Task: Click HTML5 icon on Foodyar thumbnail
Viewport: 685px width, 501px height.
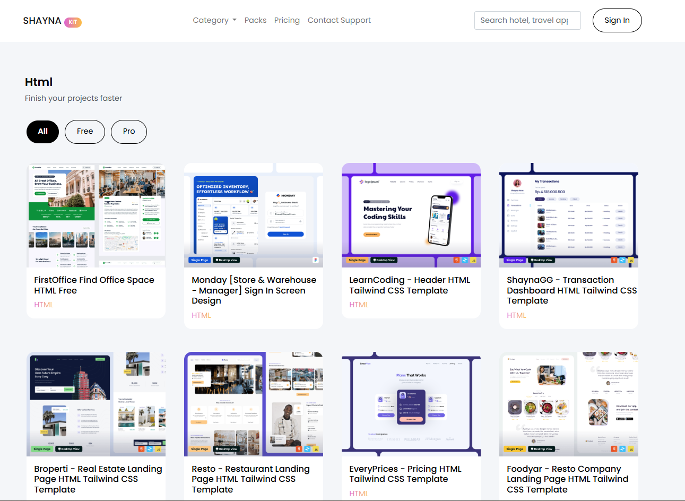Action: click(614, 449)
